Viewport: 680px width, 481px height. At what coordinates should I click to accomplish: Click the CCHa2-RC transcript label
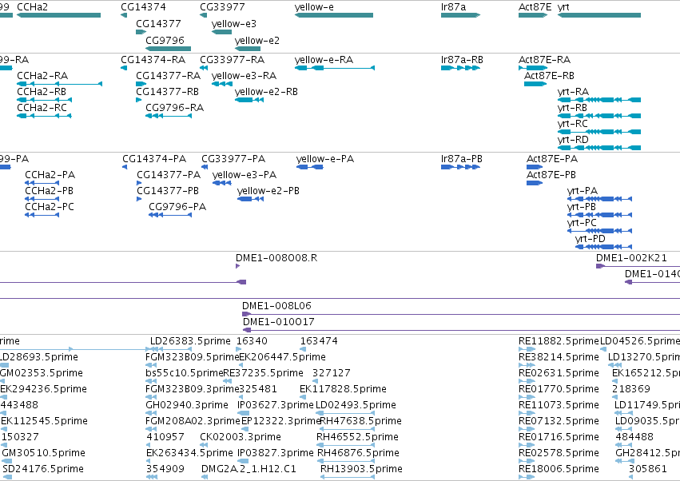tap(42, 108)
